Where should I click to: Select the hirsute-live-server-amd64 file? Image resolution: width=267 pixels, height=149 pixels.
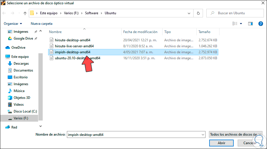coord(74,46)
